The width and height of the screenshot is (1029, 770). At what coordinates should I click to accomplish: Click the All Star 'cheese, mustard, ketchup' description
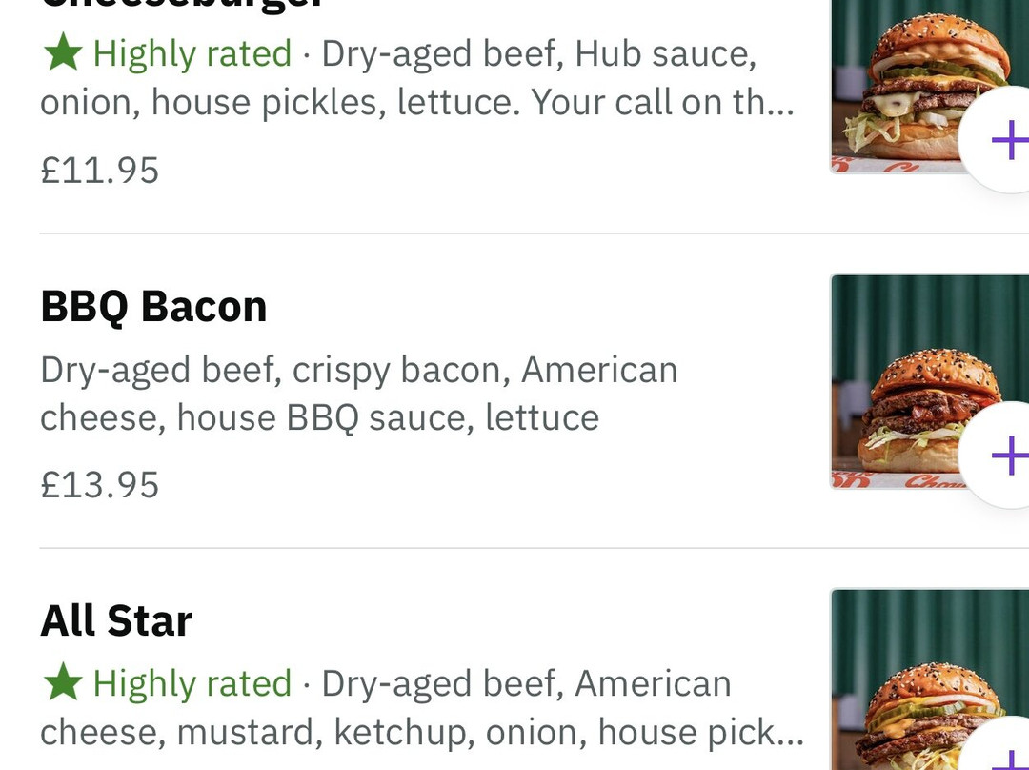coord(257,732)
